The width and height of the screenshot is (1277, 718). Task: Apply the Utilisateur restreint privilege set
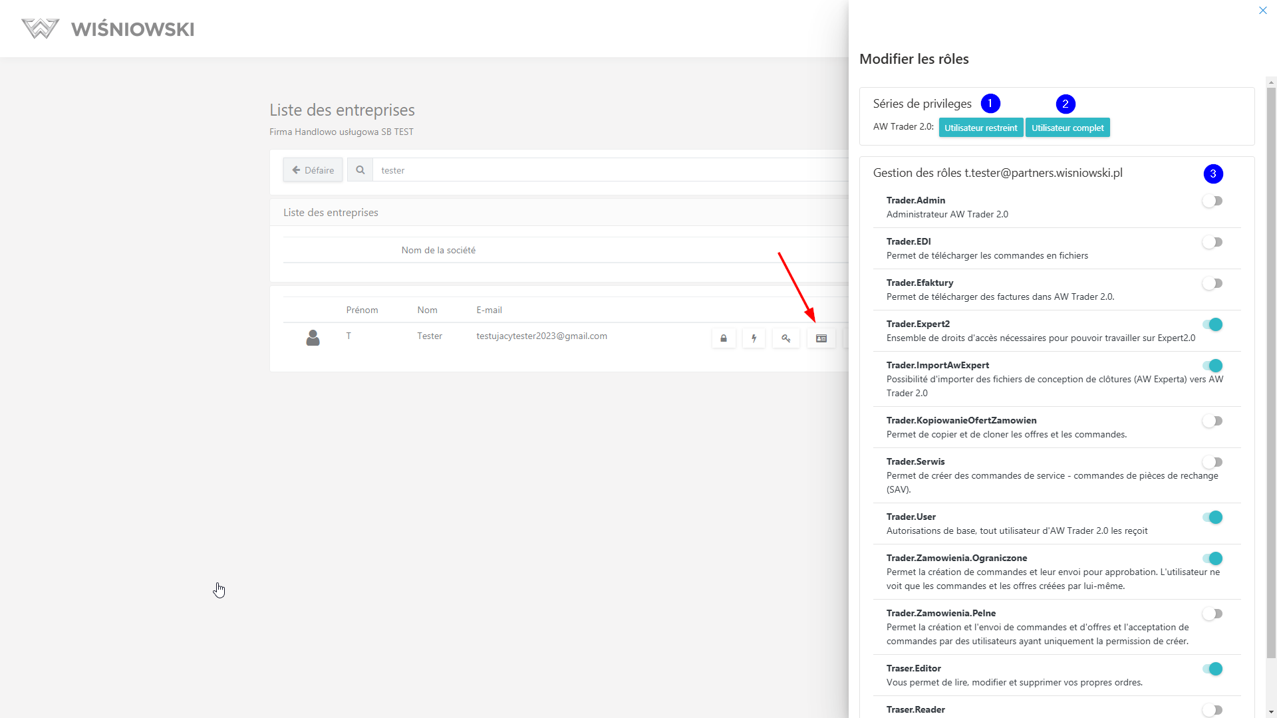(980, 128)
